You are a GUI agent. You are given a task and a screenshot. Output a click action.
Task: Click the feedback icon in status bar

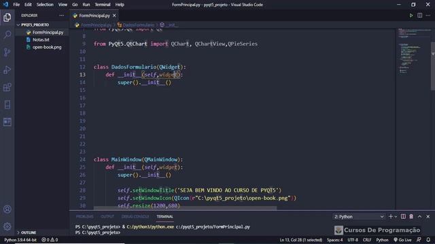click(419, 240)
